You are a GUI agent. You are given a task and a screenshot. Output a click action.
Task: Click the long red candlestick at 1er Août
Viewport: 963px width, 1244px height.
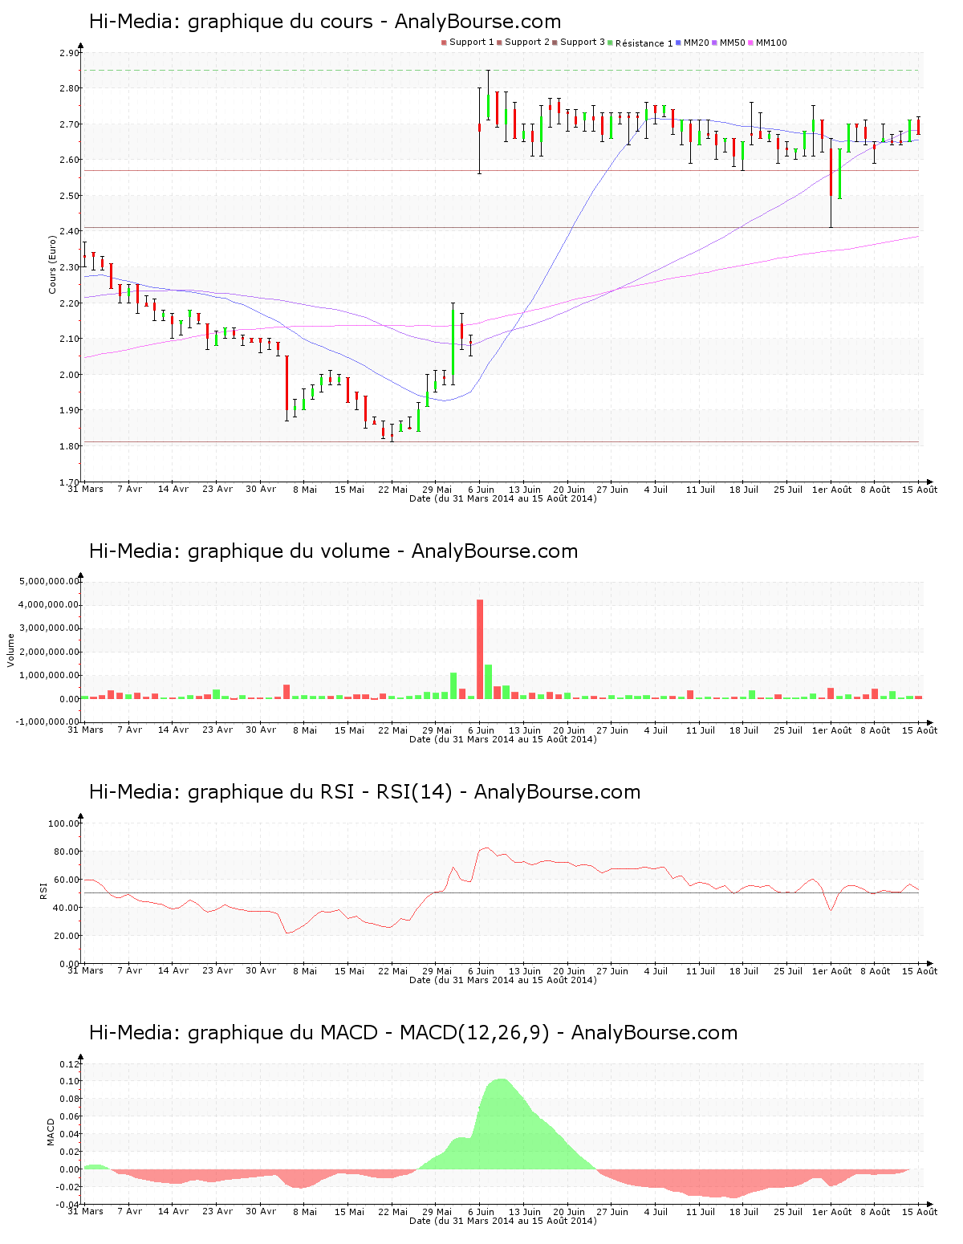831,171
